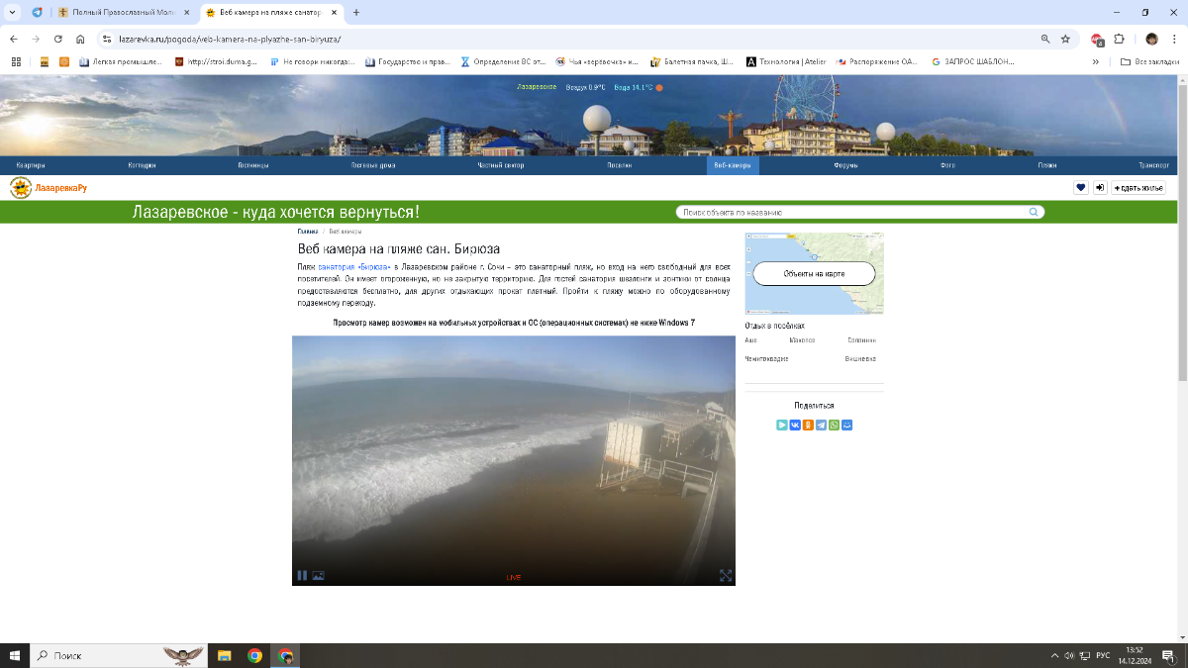The height and width of the screenshot is (668, 1188).
Task: Share page via VK icon
Action: click(795, 425)
